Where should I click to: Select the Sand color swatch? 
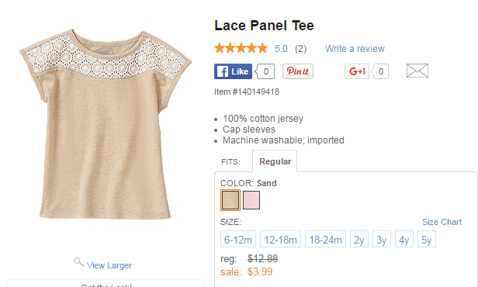pos(230,200)
